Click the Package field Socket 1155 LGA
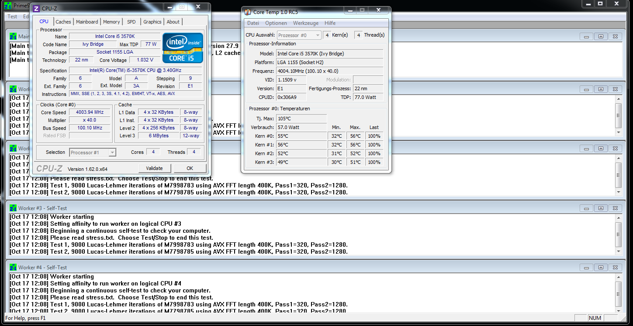Image resolution: width=633 pixels, height=326 pixels. 114,52
